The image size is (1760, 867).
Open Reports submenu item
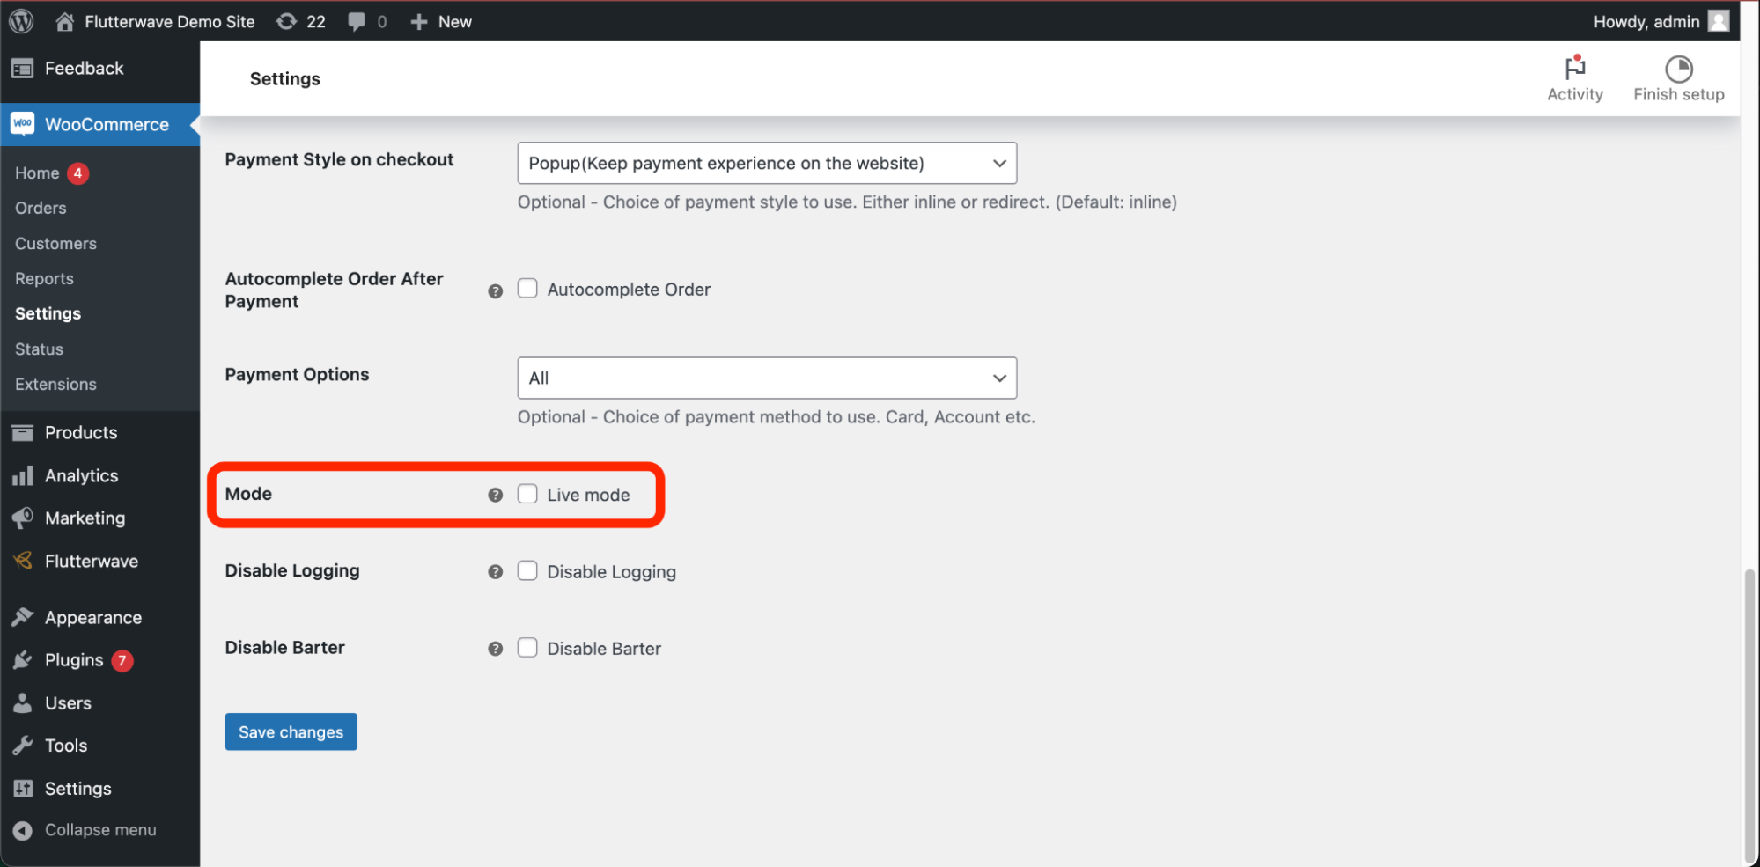click(x=44, y=278)
